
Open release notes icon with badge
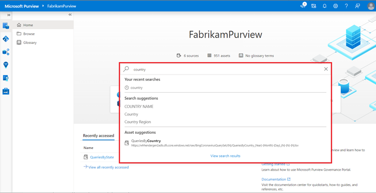point(303,6)
